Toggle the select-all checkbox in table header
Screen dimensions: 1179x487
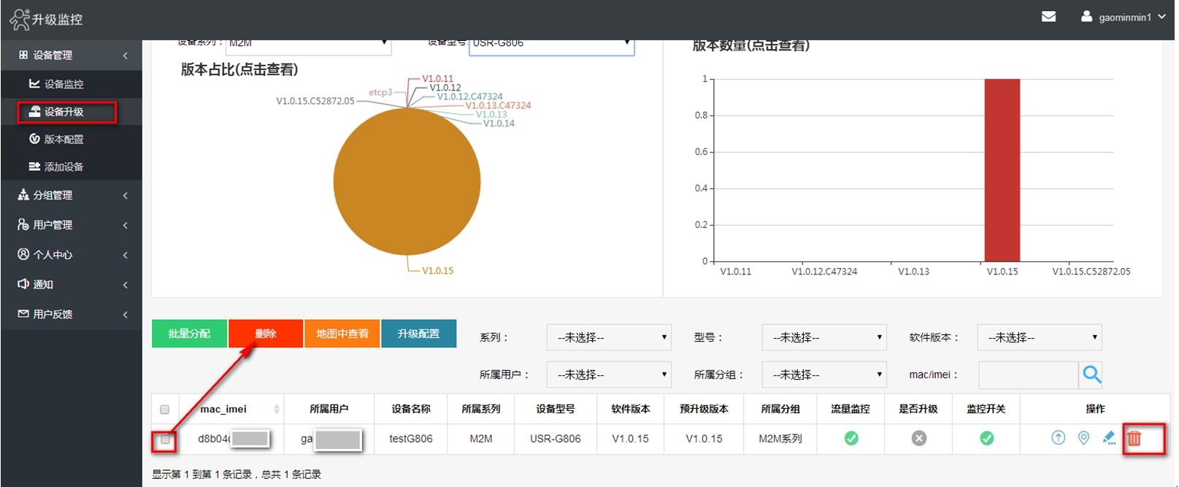164,410
